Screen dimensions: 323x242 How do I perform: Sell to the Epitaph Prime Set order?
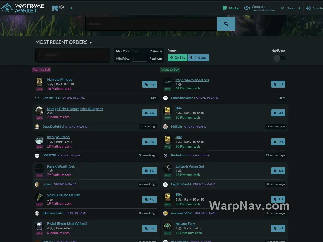[x=278, y=171]
